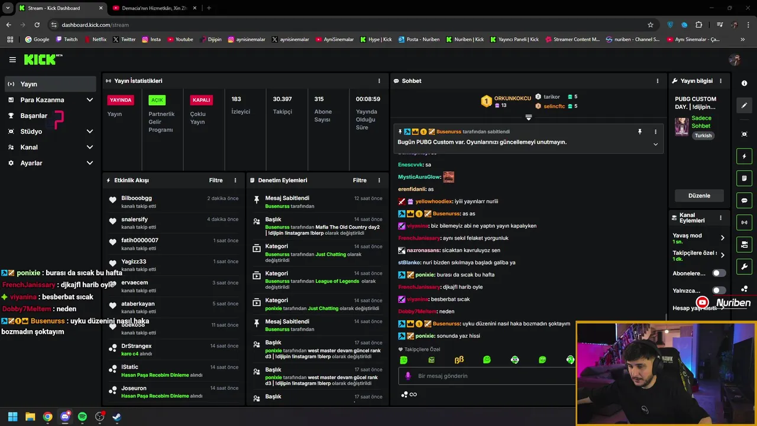The width and height of the screenshot is (757, 426).
Task: Click the document notes icon in right sidebar
Action: 745,178
